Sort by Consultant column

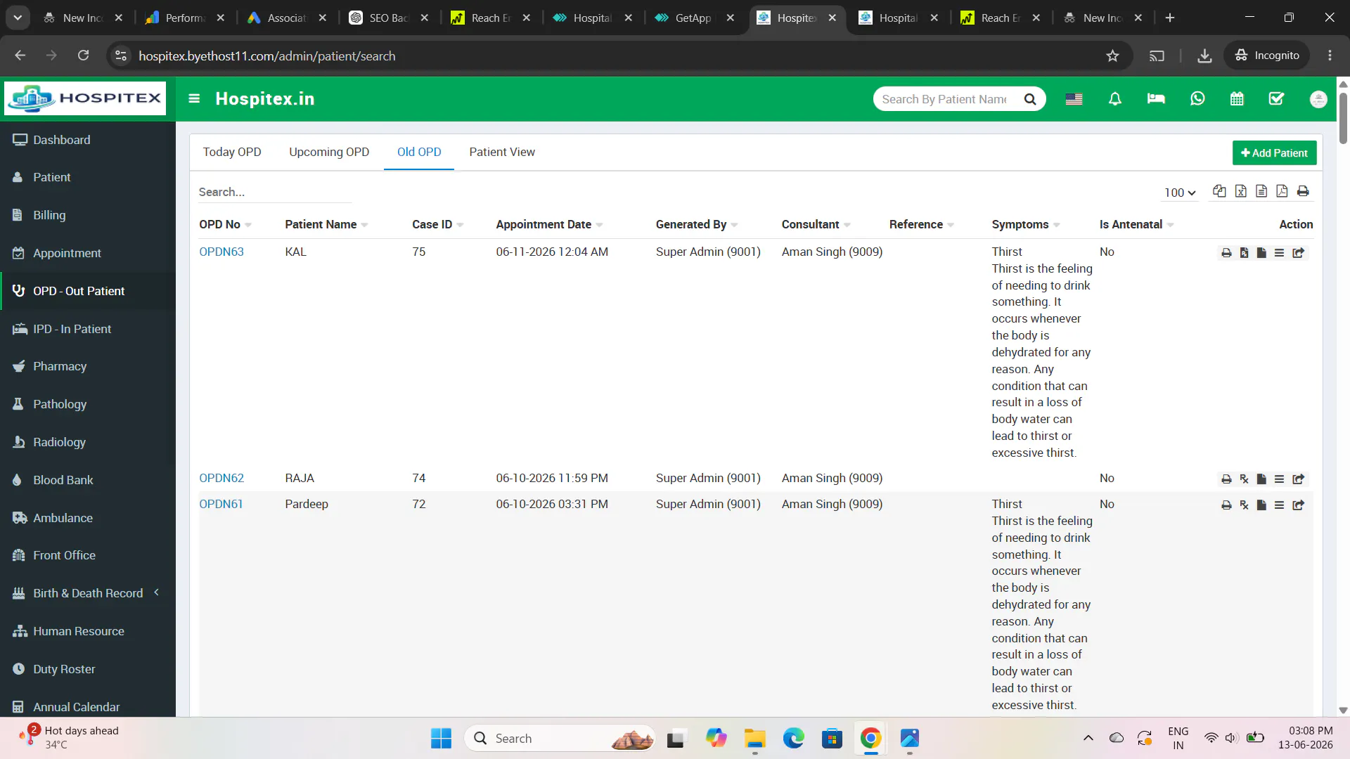click(x=816, y=224)
